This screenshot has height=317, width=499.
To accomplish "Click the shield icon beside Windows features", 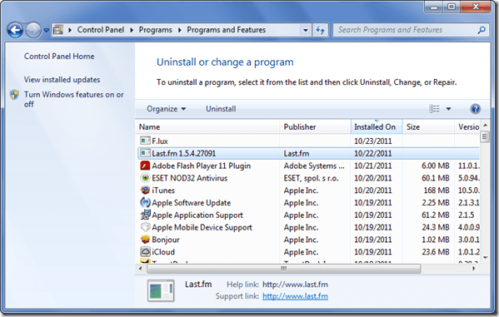I will [x=14, y=95].
